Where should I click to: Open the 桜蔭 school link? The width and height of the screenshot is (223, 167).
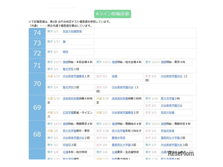(114, 76)
